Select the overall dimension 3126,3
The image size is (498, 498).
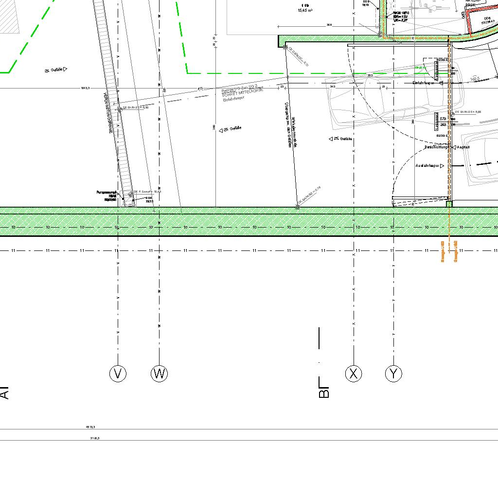[x=95, y=438]
